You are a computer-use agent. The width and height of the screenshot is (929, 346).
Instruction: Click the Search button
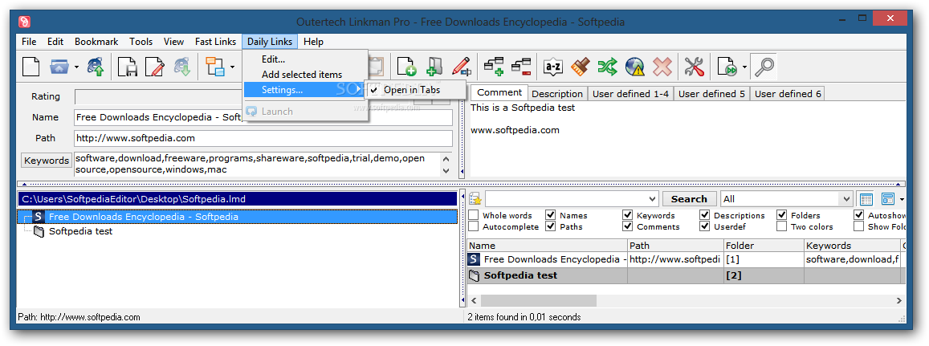click(x=689, y=199)
